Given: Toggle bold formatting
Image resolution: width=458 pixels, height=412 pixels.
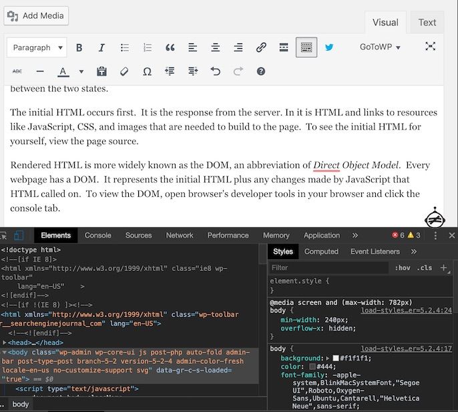Looking at the screenshot, I should [79, 47].
